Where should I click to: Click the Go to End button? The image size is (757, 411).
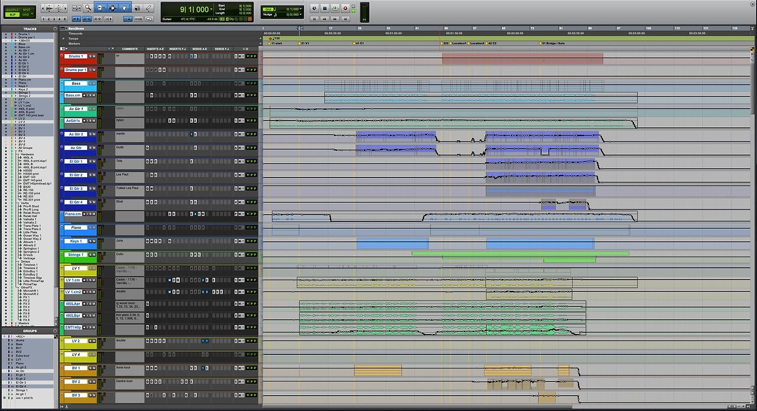(345, 19)
